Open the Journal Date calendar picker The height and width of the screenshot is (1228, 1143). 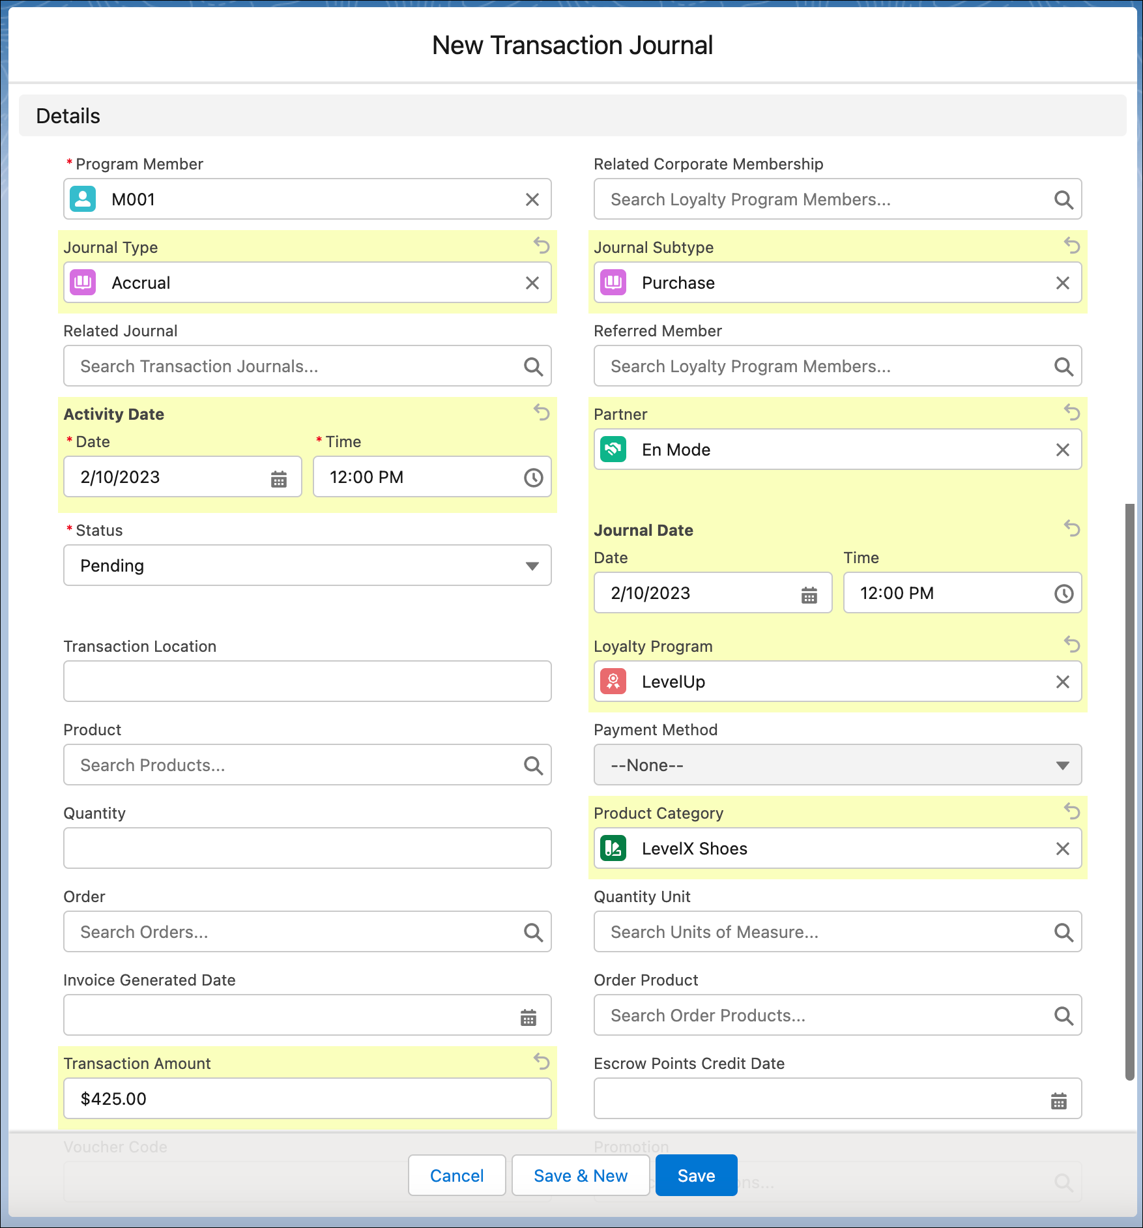point(809,594)
